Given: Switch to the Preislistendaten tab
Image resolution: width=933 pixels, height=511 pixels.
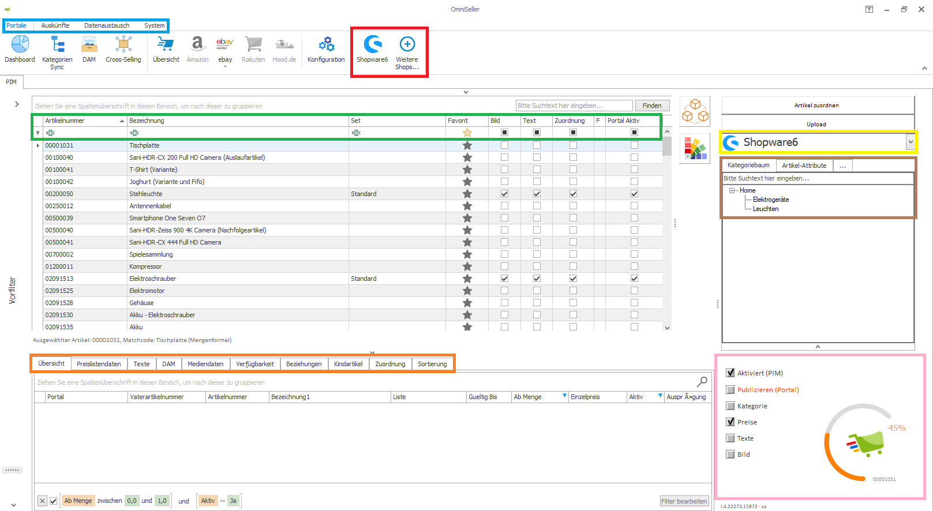Looking at the screenshot, I should (99, 364).
